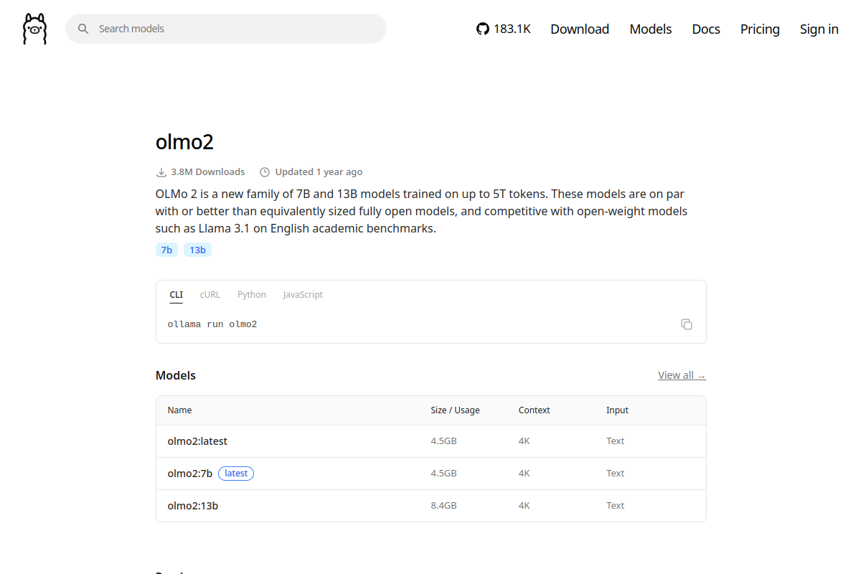This screenshot has width=861, height=574.
Task: Click Sign in
Action: [x=819, y=29]
